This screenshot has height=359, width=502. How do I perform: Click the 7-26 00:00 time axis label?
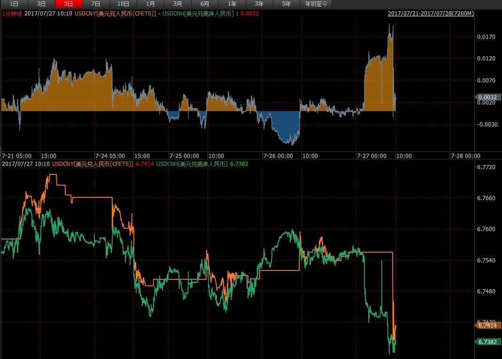pyautogui.click(x=278, y=156)
